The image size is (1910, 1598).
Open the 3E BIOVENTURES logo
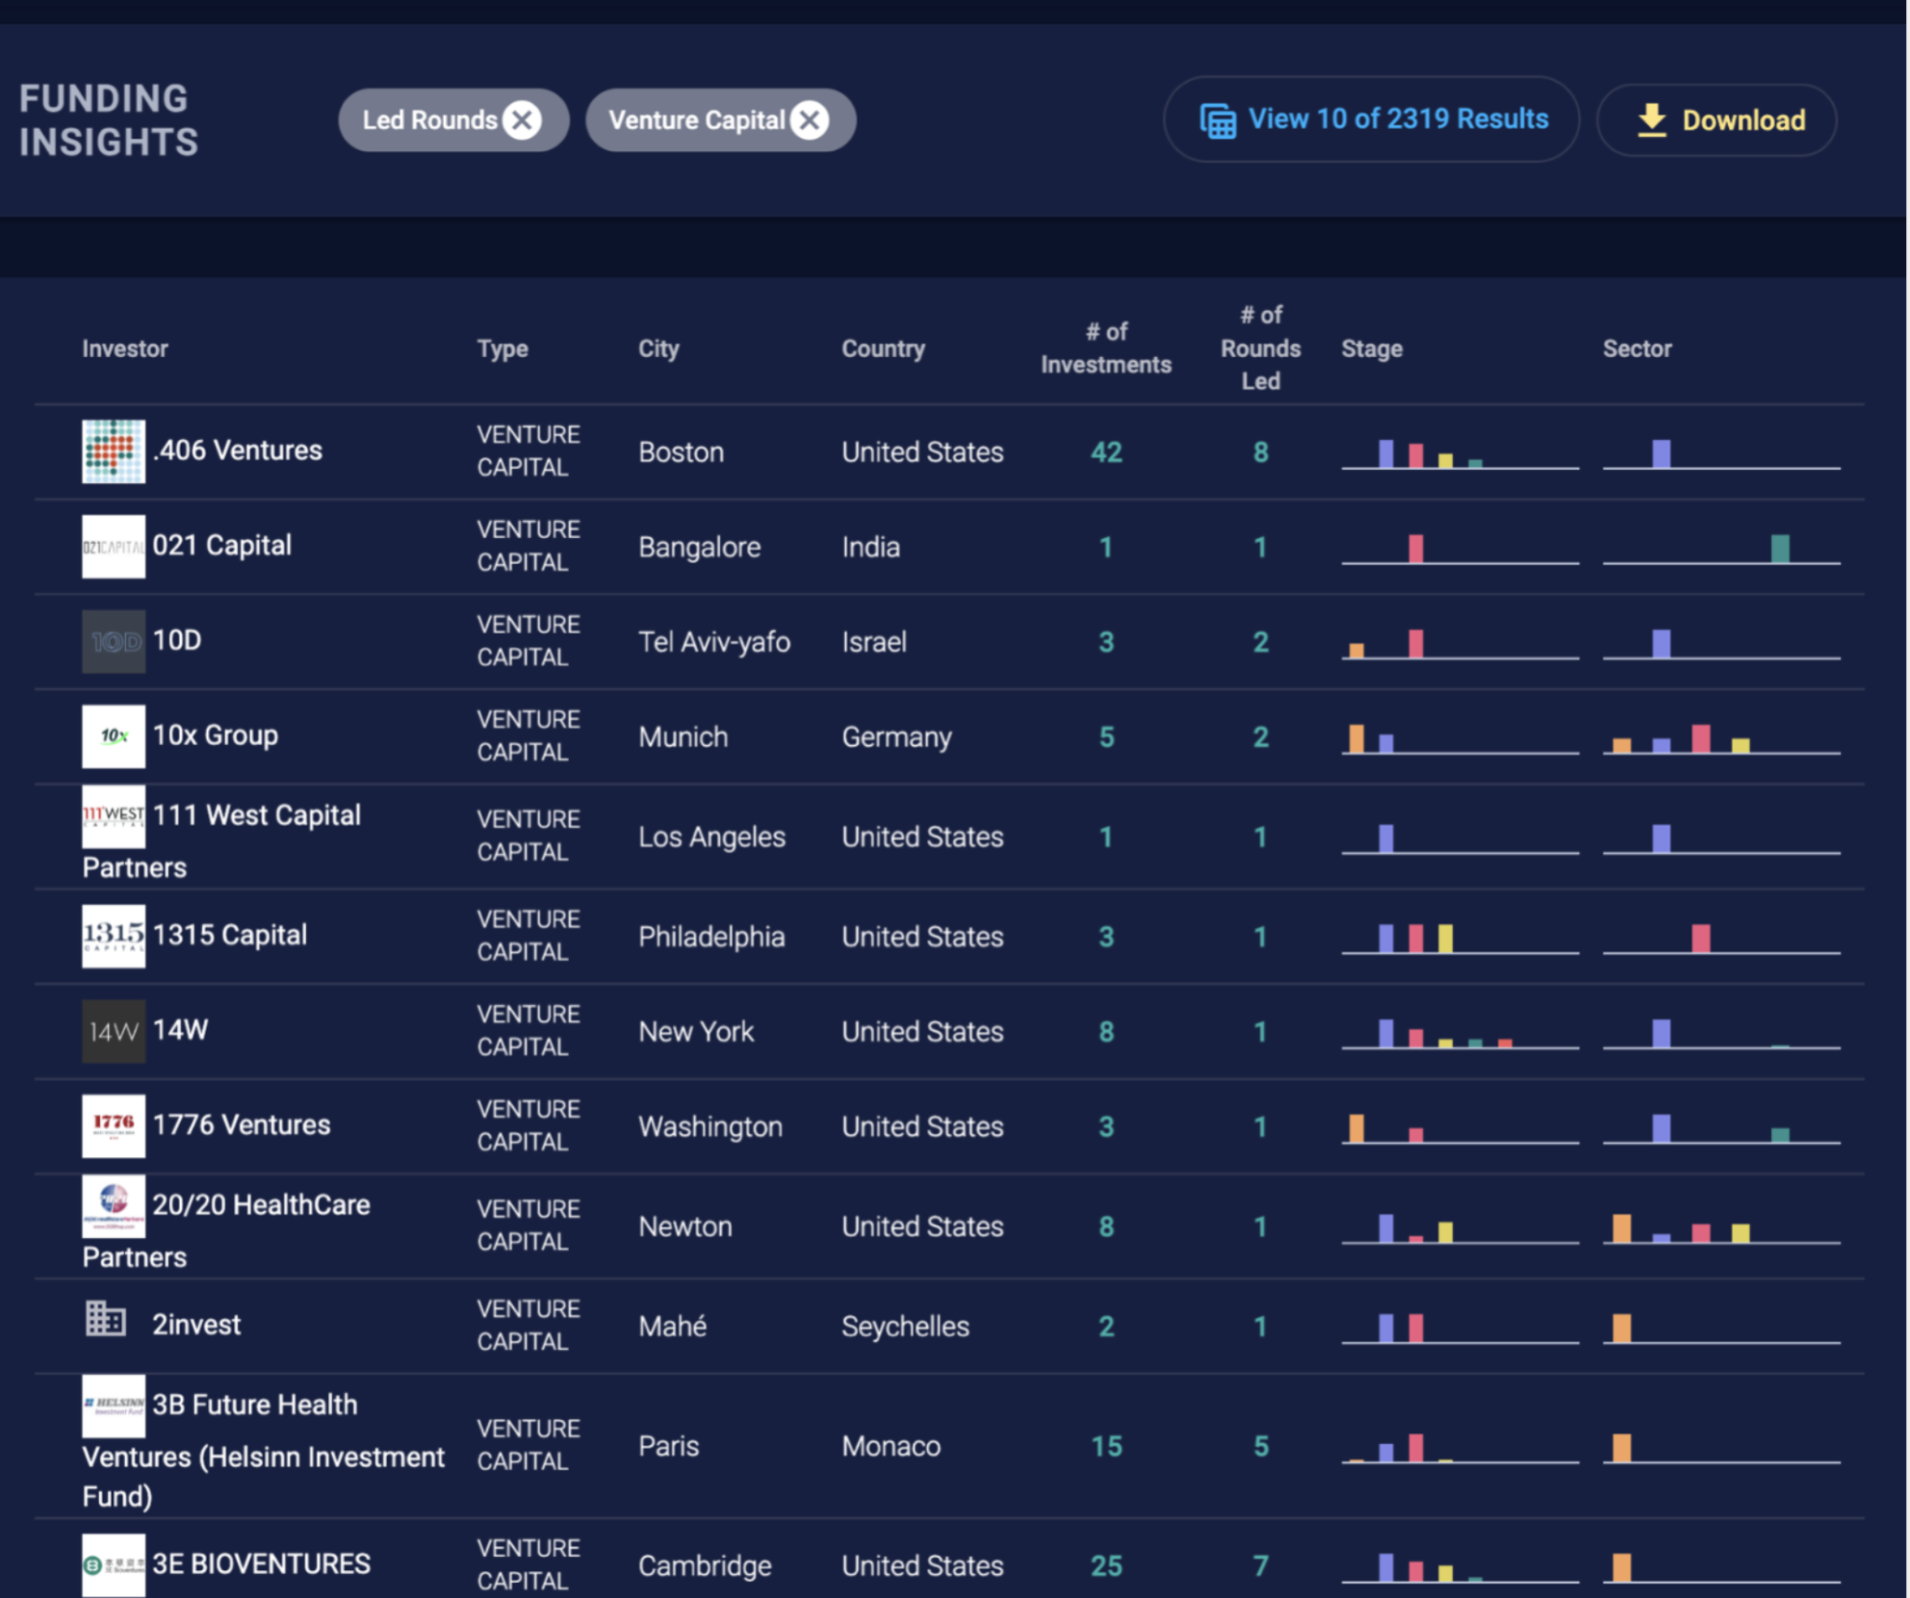[x=114, y=1565]
